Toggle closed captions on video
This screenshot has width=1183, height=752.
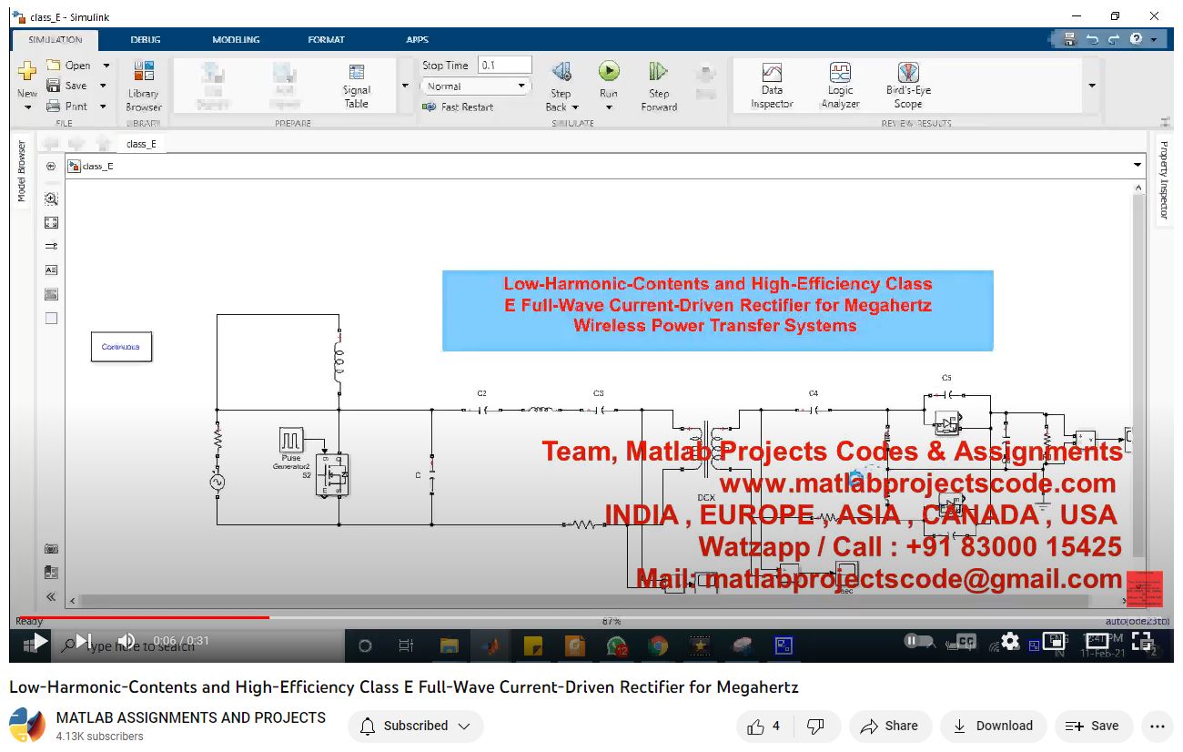tap(966, 641)
